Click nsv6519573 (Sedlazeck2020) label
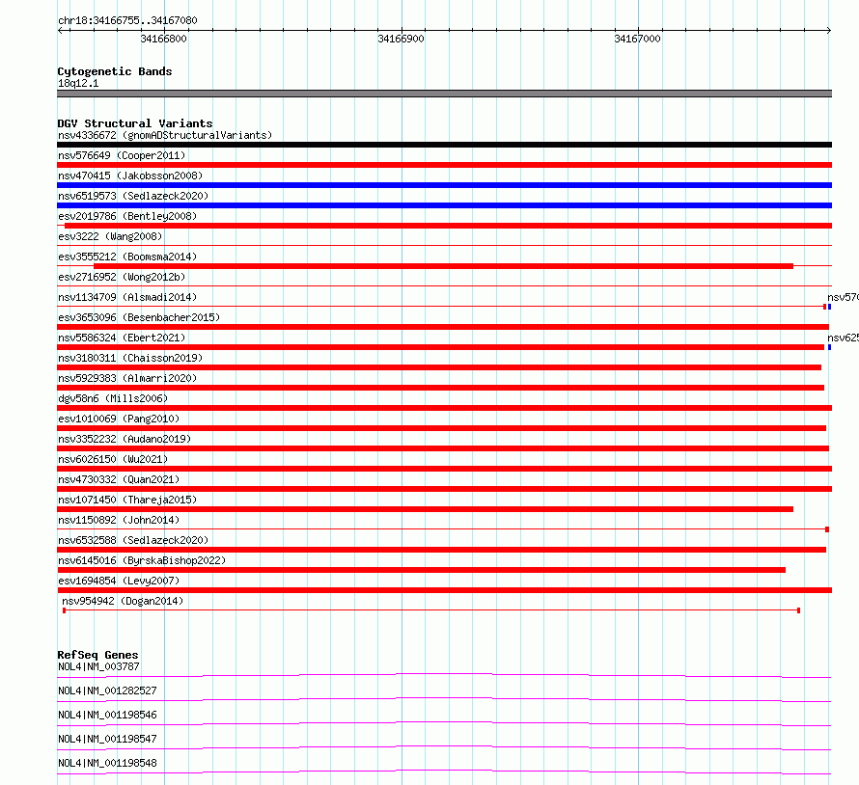859x785 pixels. pos(133,196)
